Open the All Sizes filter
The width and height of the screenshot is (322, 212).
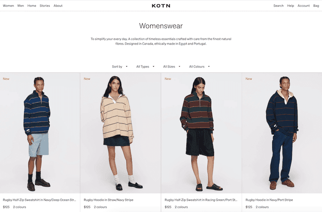click(172, 66)
